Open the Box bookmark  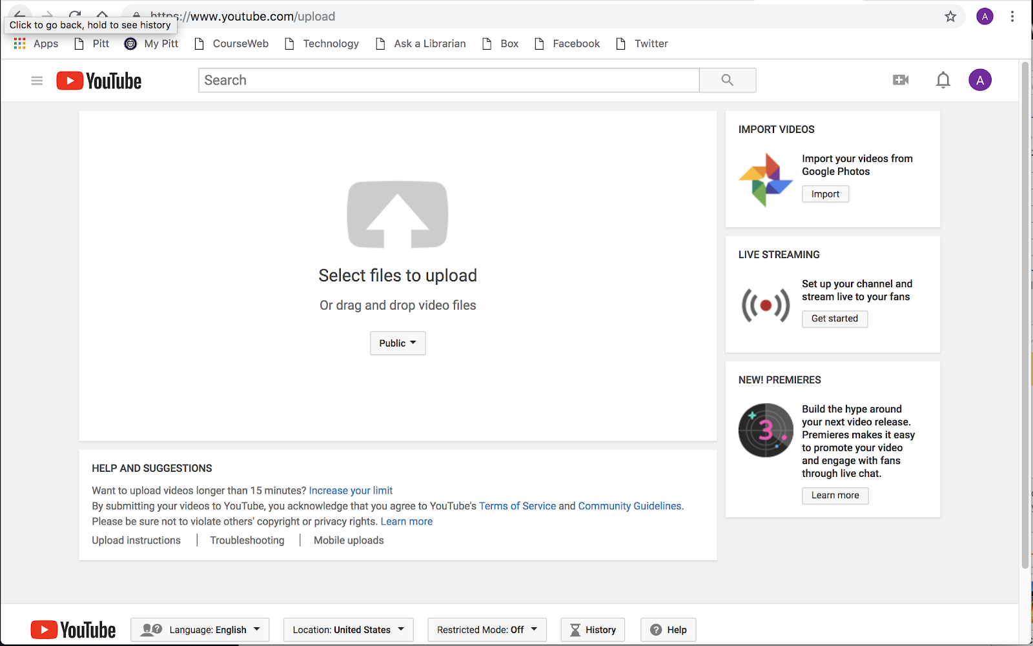point(500,44)
